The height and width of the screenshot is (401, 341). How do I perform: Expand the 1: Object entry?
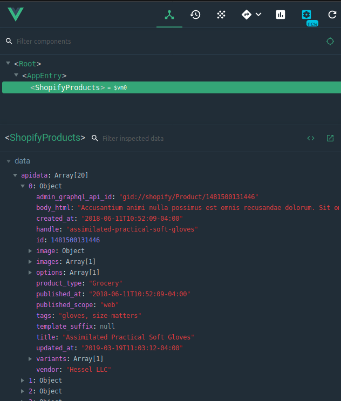(23, 380)
